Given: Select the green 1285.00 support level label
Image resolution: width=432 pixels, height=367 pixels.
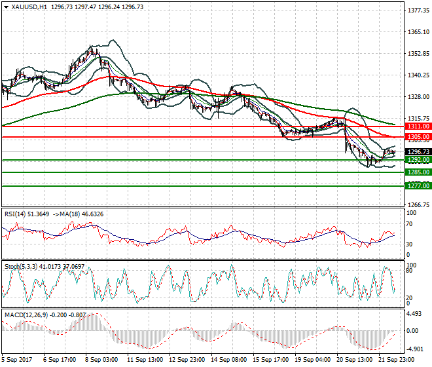Looking at the screenshot, I should [x=418, y=172].
